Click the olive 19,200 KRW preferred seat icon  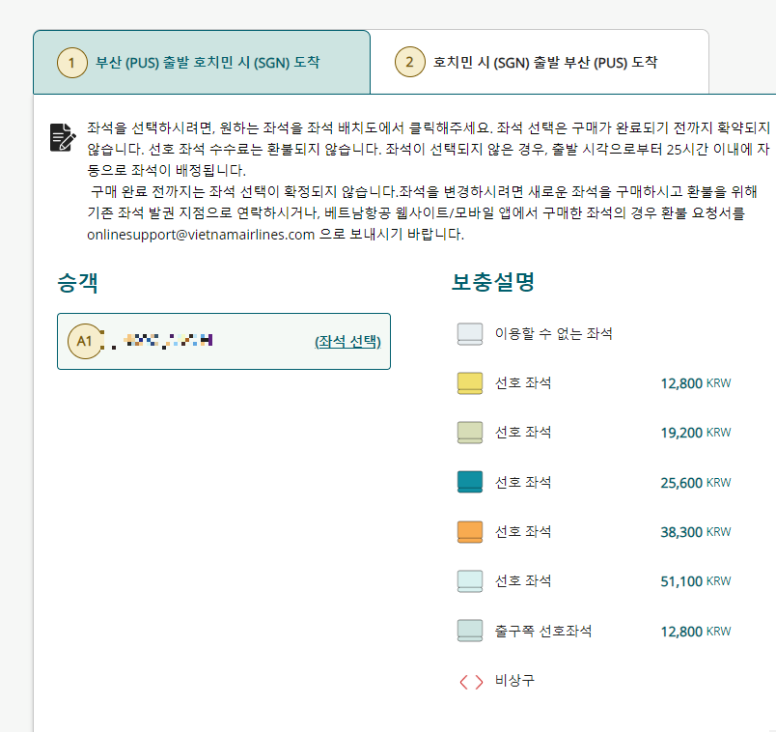(468, 432)
